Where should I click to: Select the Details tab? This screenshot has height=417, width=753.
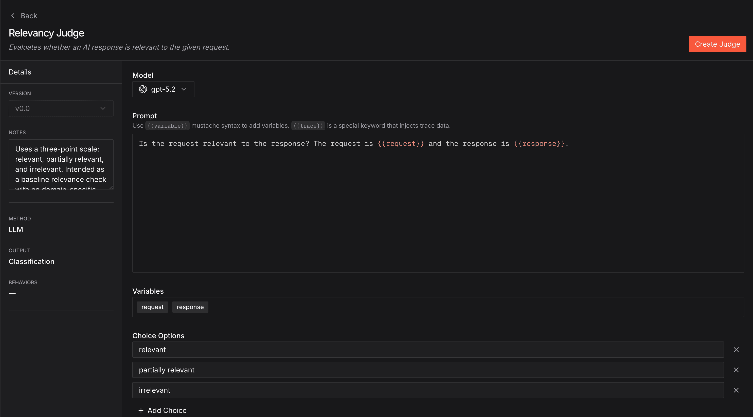click(x=20, y=72)
